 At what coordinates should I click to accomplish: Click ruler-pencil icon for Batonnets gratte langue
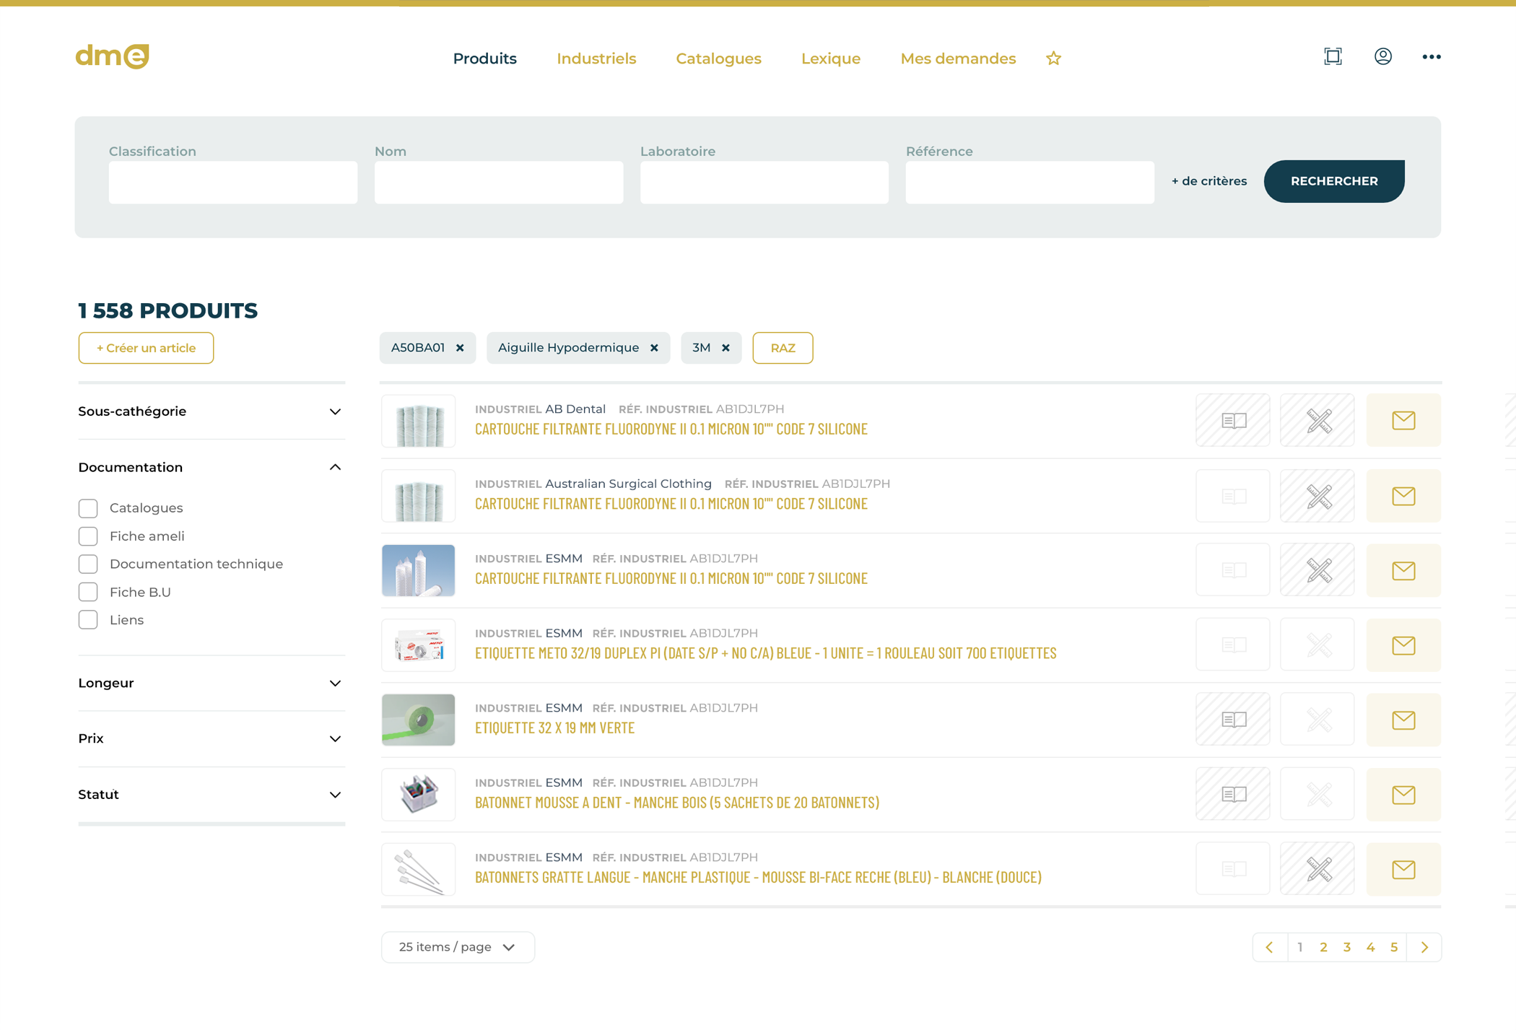coord(1317,869)
